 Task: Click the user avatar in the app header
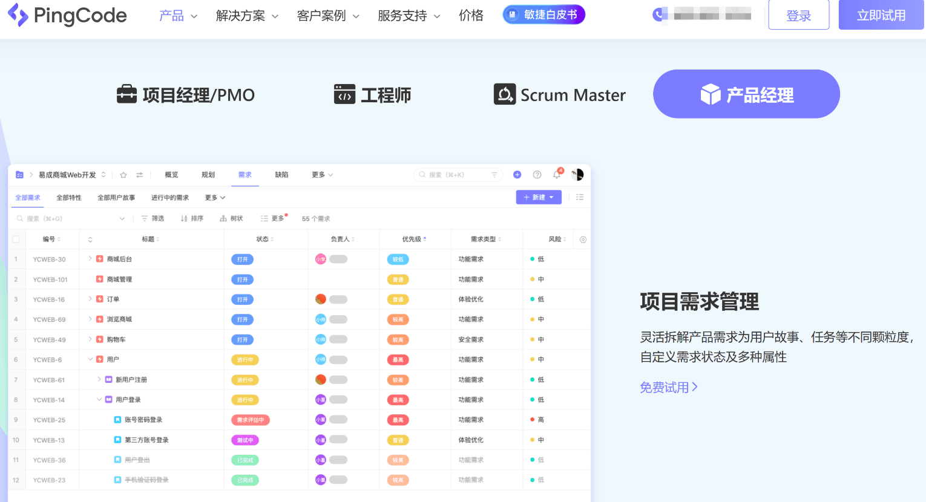(578, 175)
